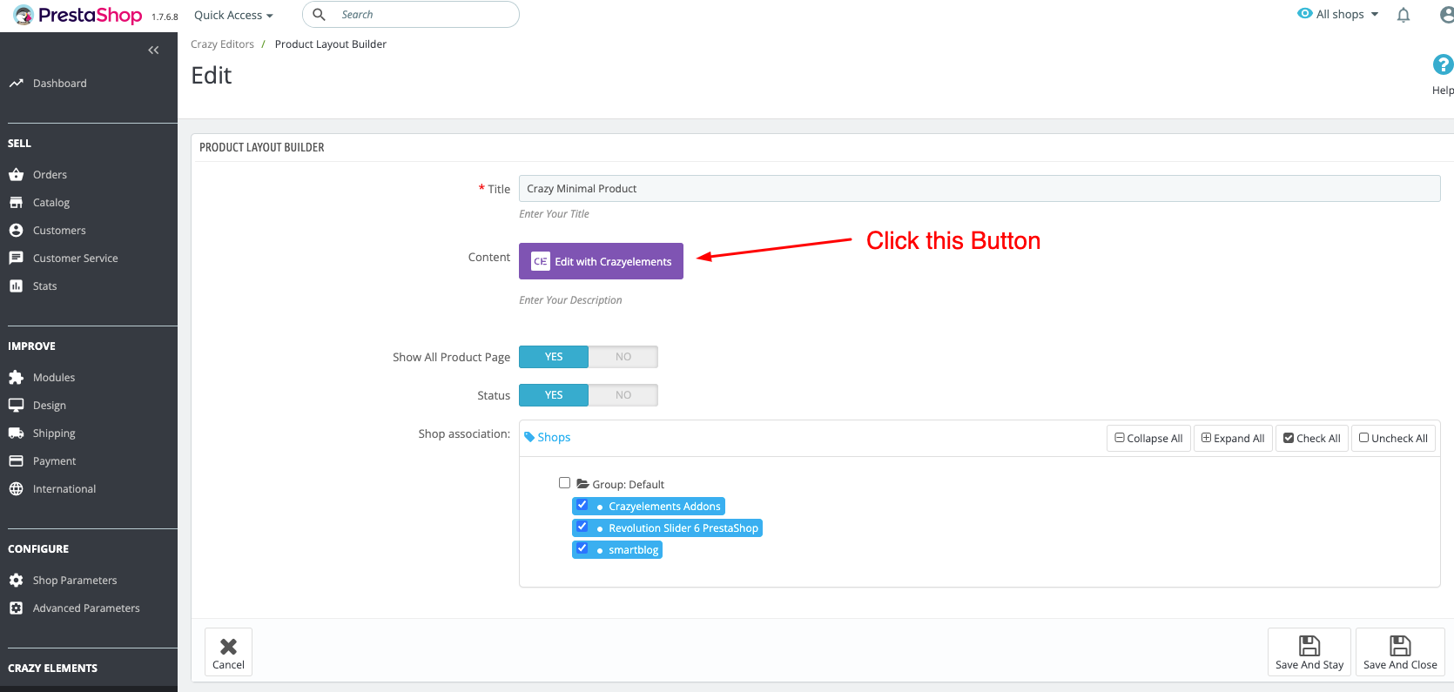Viewport: 1454px width, 692px height.
Task: Open the All shops selector dropdown
Action: click(1338, 15)
